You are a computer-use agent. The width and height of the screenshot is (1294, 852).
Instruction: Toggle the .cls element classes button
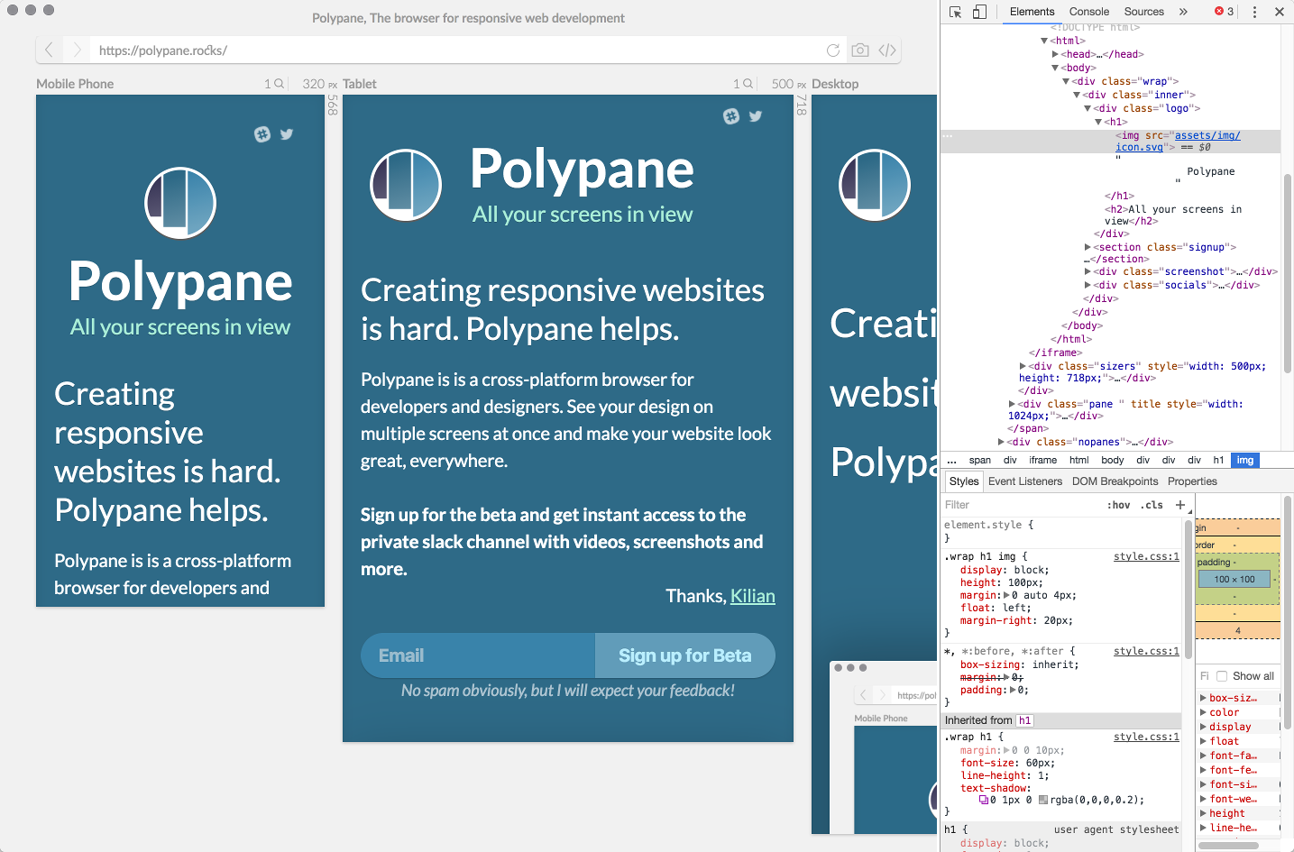coord(1152,505)
